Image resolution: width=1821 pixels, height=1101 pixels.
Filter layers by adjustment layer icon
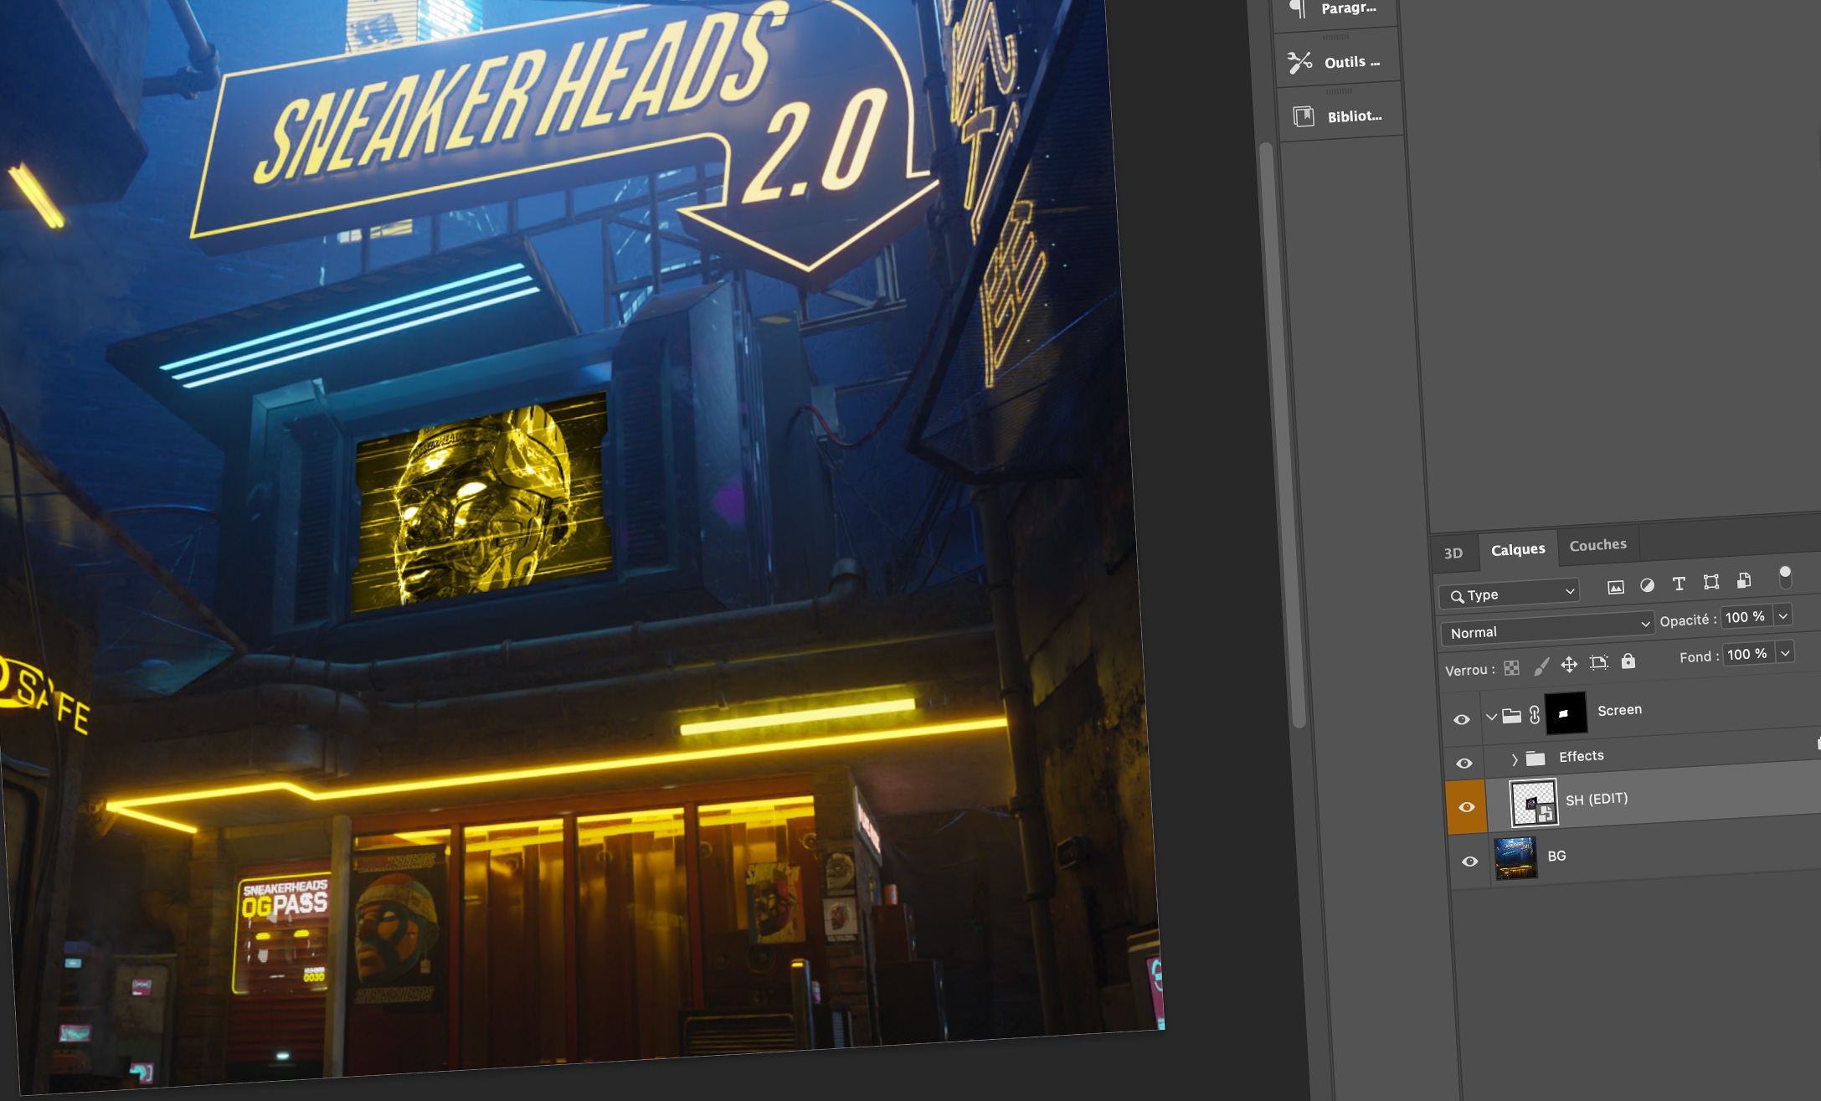pyautogui.click(x=1647, y=585)
